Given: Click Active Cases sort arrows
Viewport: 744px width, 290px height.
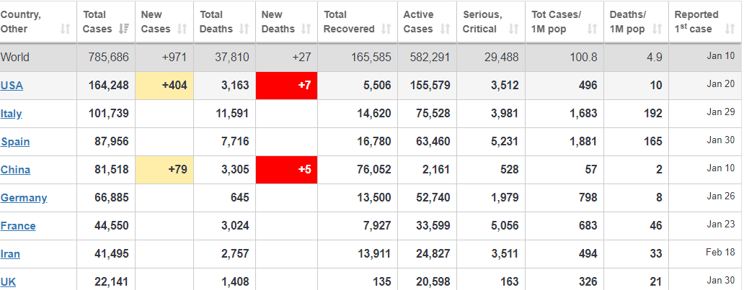Looking at the screenshot, I should (446, 30).
